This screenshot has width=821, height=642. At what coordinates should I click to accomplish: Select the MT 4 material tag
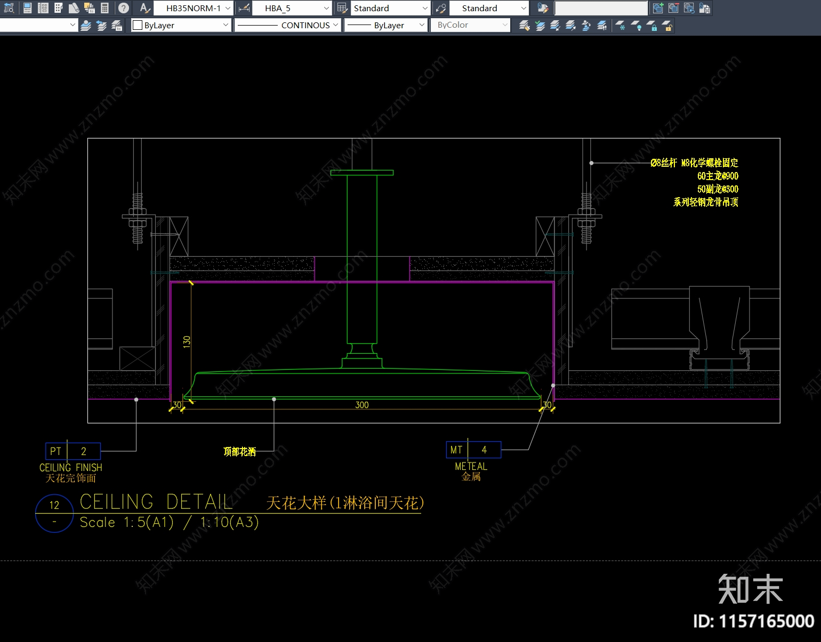coord(473,450)
